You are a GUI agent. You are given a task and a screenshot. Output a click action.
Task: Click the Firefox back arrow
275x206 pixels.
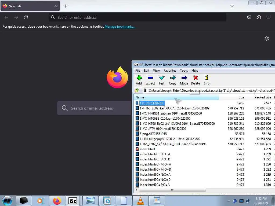coord(6,17)
